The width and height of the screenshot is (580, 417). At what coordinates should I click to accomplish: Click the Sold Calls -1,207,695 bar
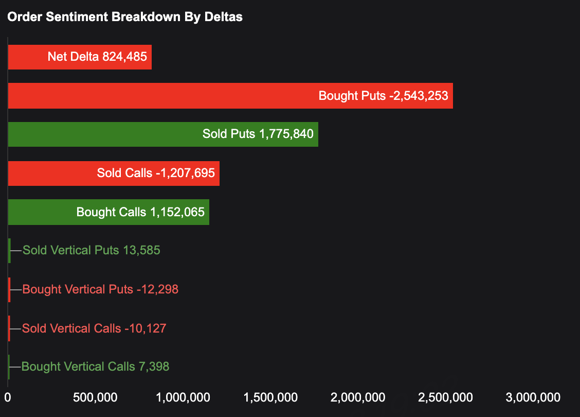(x=114, y=173)
